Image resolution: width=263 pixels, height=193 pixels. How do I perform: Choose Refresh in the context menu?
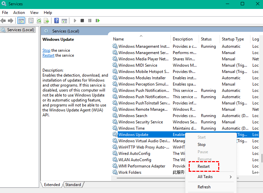204,187
